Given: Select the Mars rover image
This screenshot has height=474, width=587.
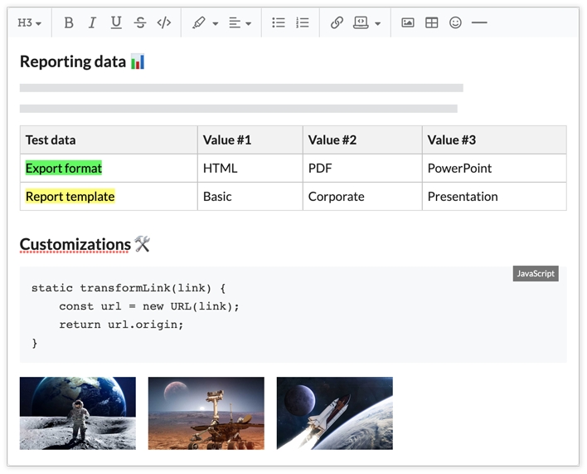Looking at the screenshot, I should [206, 413].
